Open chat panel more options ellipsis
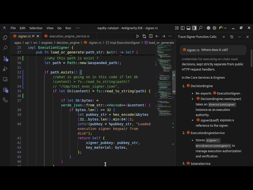 (x=240, y=37)
